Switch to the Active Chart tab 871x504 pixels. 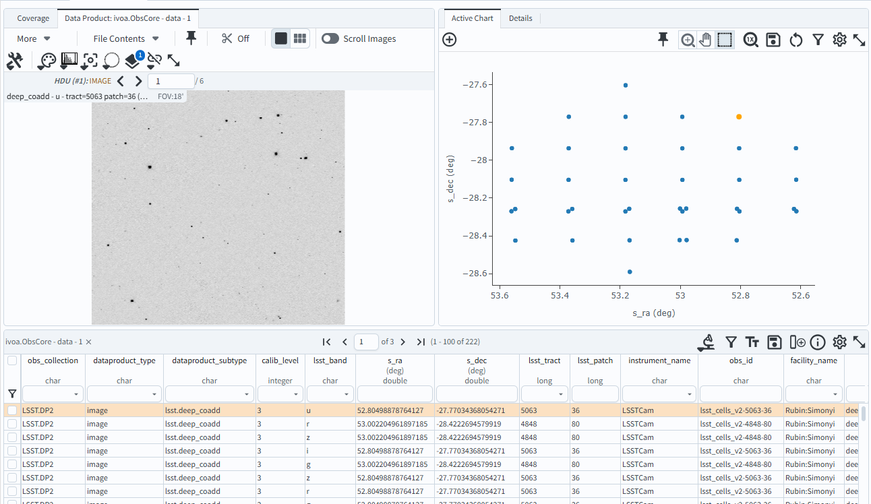473,18
